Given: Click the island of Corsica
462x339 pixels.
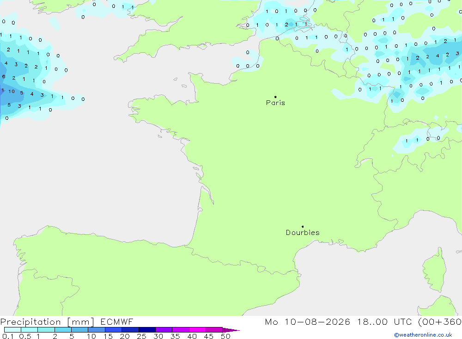Looking at the screenshot, I should (x=435, y=270).
